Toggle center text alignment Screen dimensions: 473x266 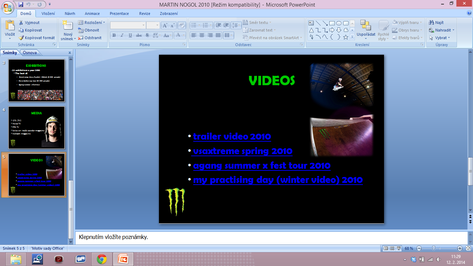click(202, 35)
